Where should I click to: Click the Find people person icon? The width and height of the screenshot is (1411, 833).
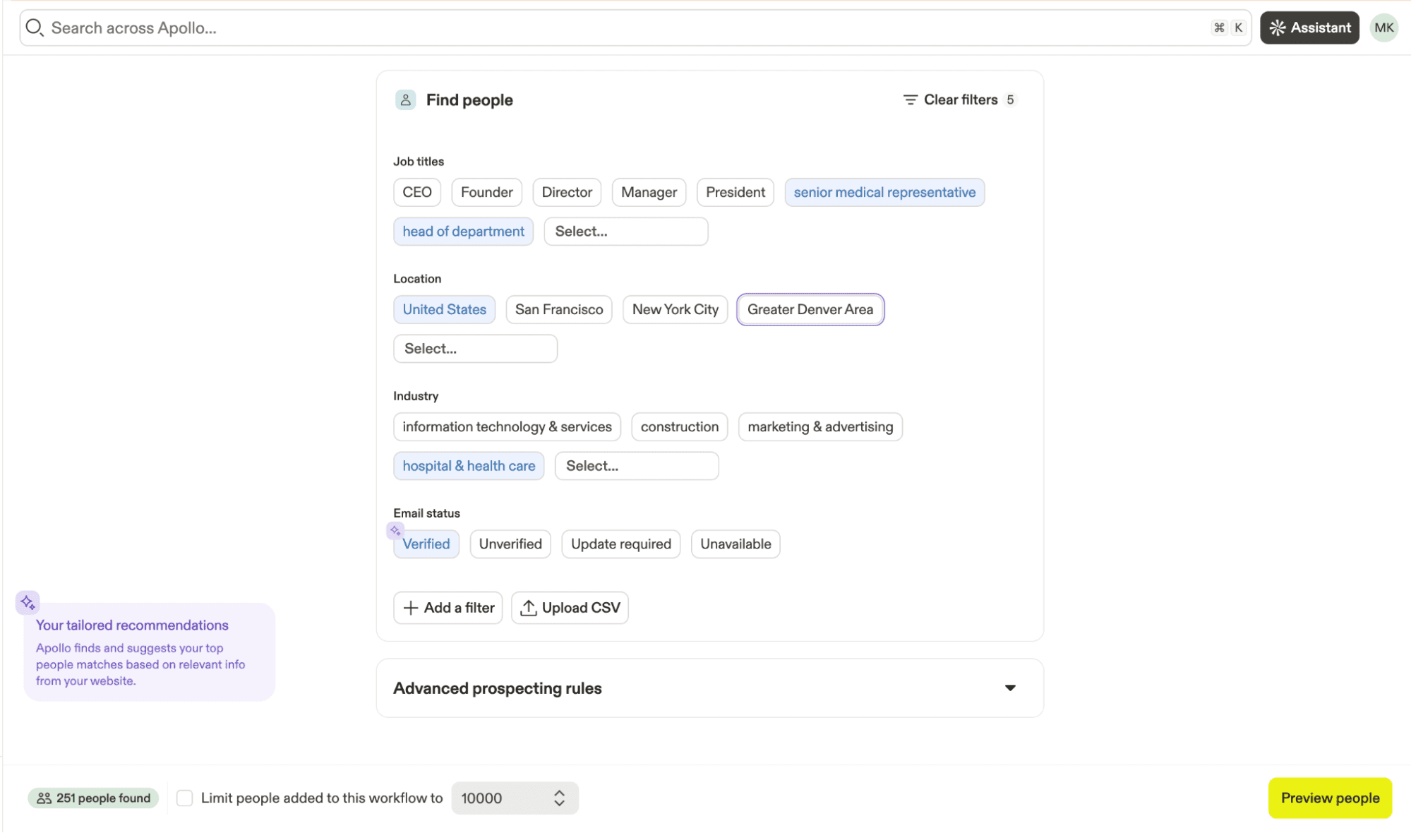(x=405, y=100)
